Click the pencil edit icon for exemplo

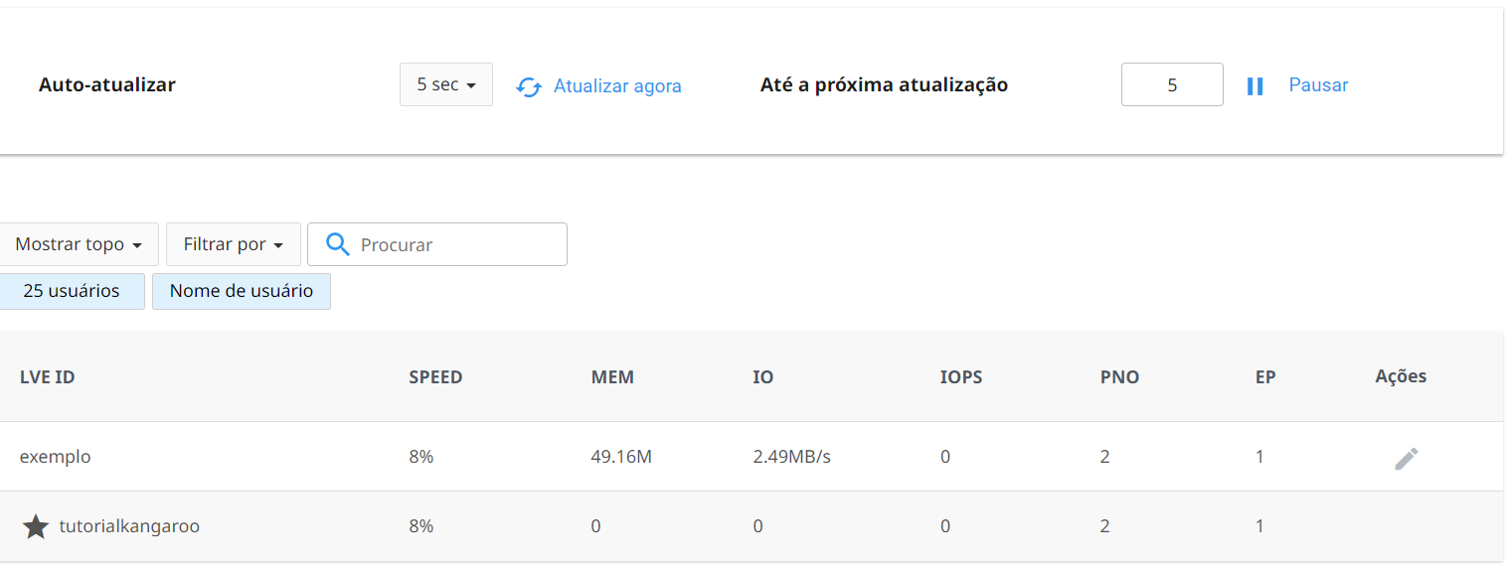click(1406, 458)
